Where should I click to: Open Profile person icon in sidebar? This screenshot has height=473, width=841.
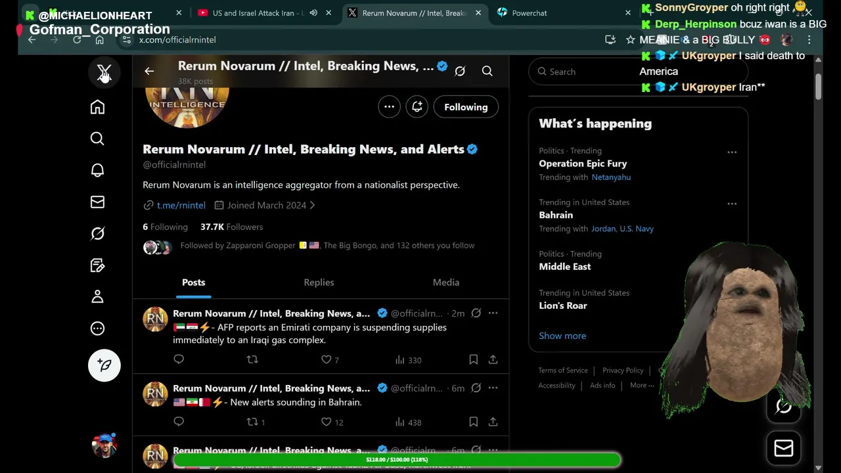tap(97, 297)
